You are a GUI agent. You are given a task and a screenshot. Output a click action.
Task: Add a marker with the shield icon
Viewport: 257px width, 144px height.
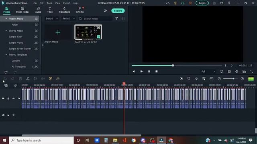[189, 79]
